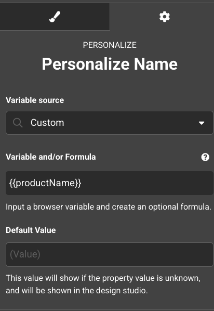Screen dimensions: 214x311
Task: Click the (Value) placeholder text
Action: pyautogui.click(x=25, y=254)
